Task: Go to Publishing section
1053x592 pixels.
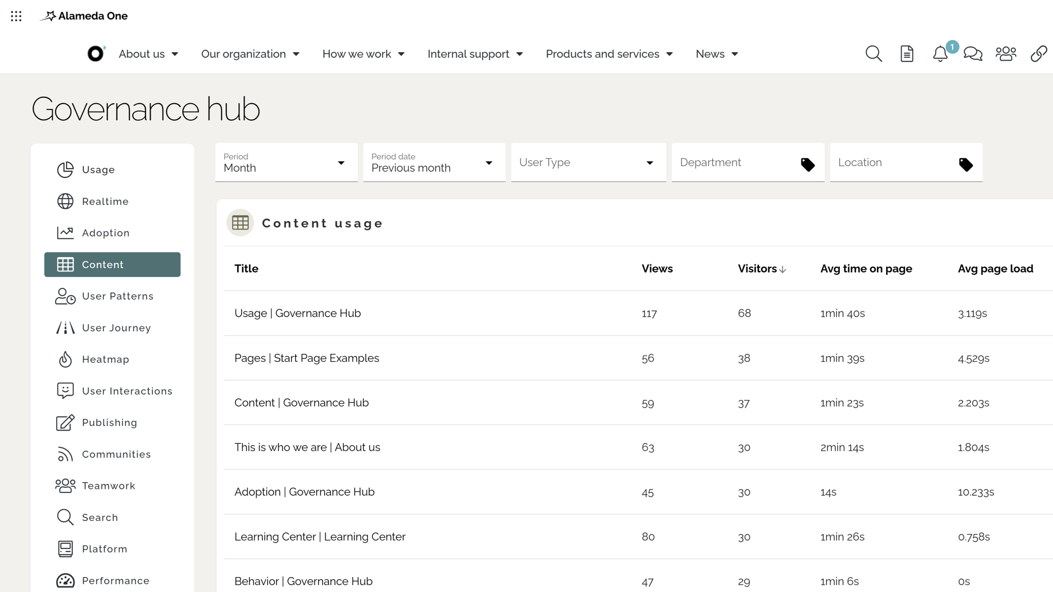Action: click(x=112, y=423)
